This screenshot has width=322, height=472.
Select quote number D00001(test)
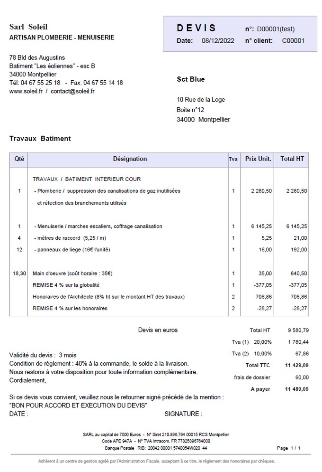pos(276,29)
